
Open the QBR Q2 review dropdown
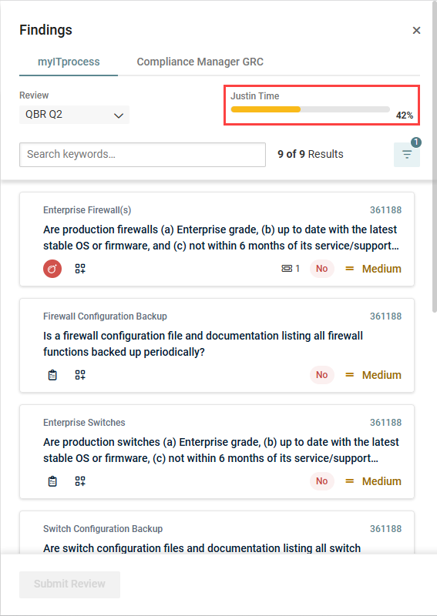pos(74,115)
